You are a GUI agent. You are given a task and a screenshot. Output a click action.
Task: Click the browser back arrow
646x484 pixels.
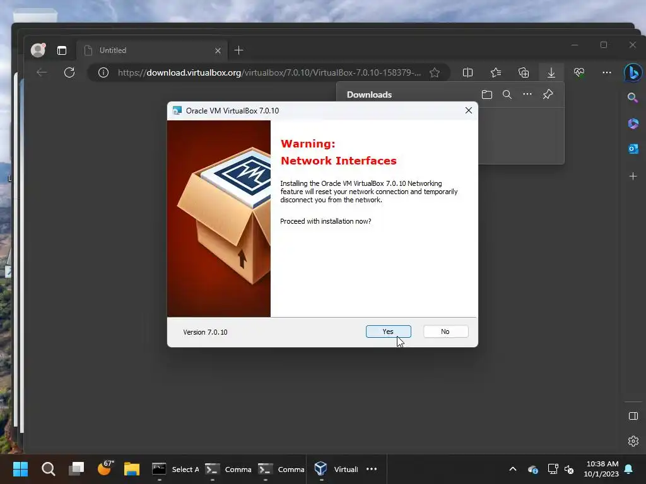pos(42,73)
